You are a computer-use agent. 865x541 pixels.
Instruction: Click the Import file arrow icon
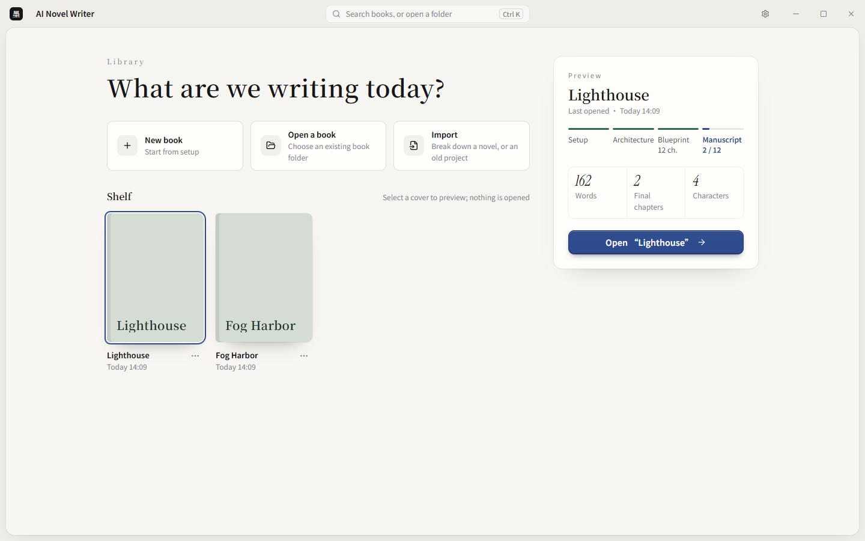click(414, 145)
